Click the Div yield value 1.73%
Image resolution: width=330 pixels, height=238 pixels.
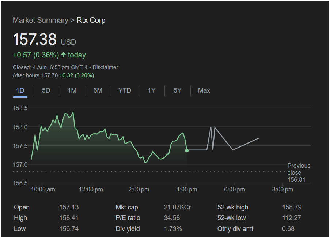173,229
